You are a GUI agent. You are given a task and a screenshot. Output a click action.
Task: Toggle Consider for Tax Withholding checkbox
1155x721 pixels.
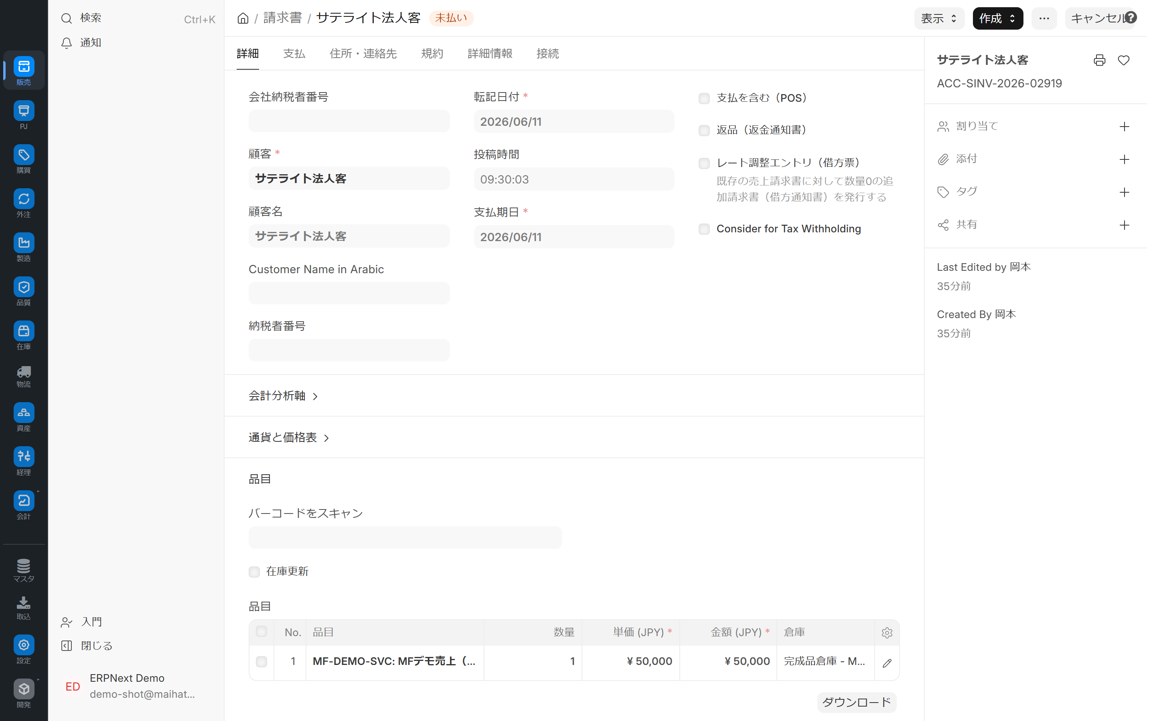704,229
